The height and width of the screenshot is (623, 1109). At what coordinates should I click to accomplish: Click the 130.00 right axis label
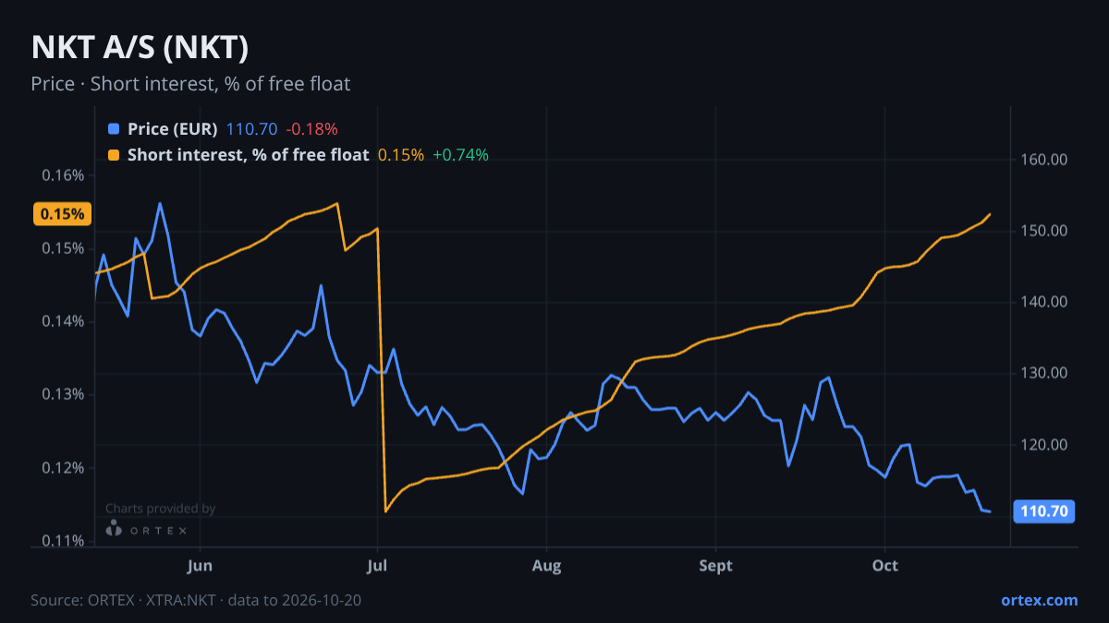pos(1044,373)
